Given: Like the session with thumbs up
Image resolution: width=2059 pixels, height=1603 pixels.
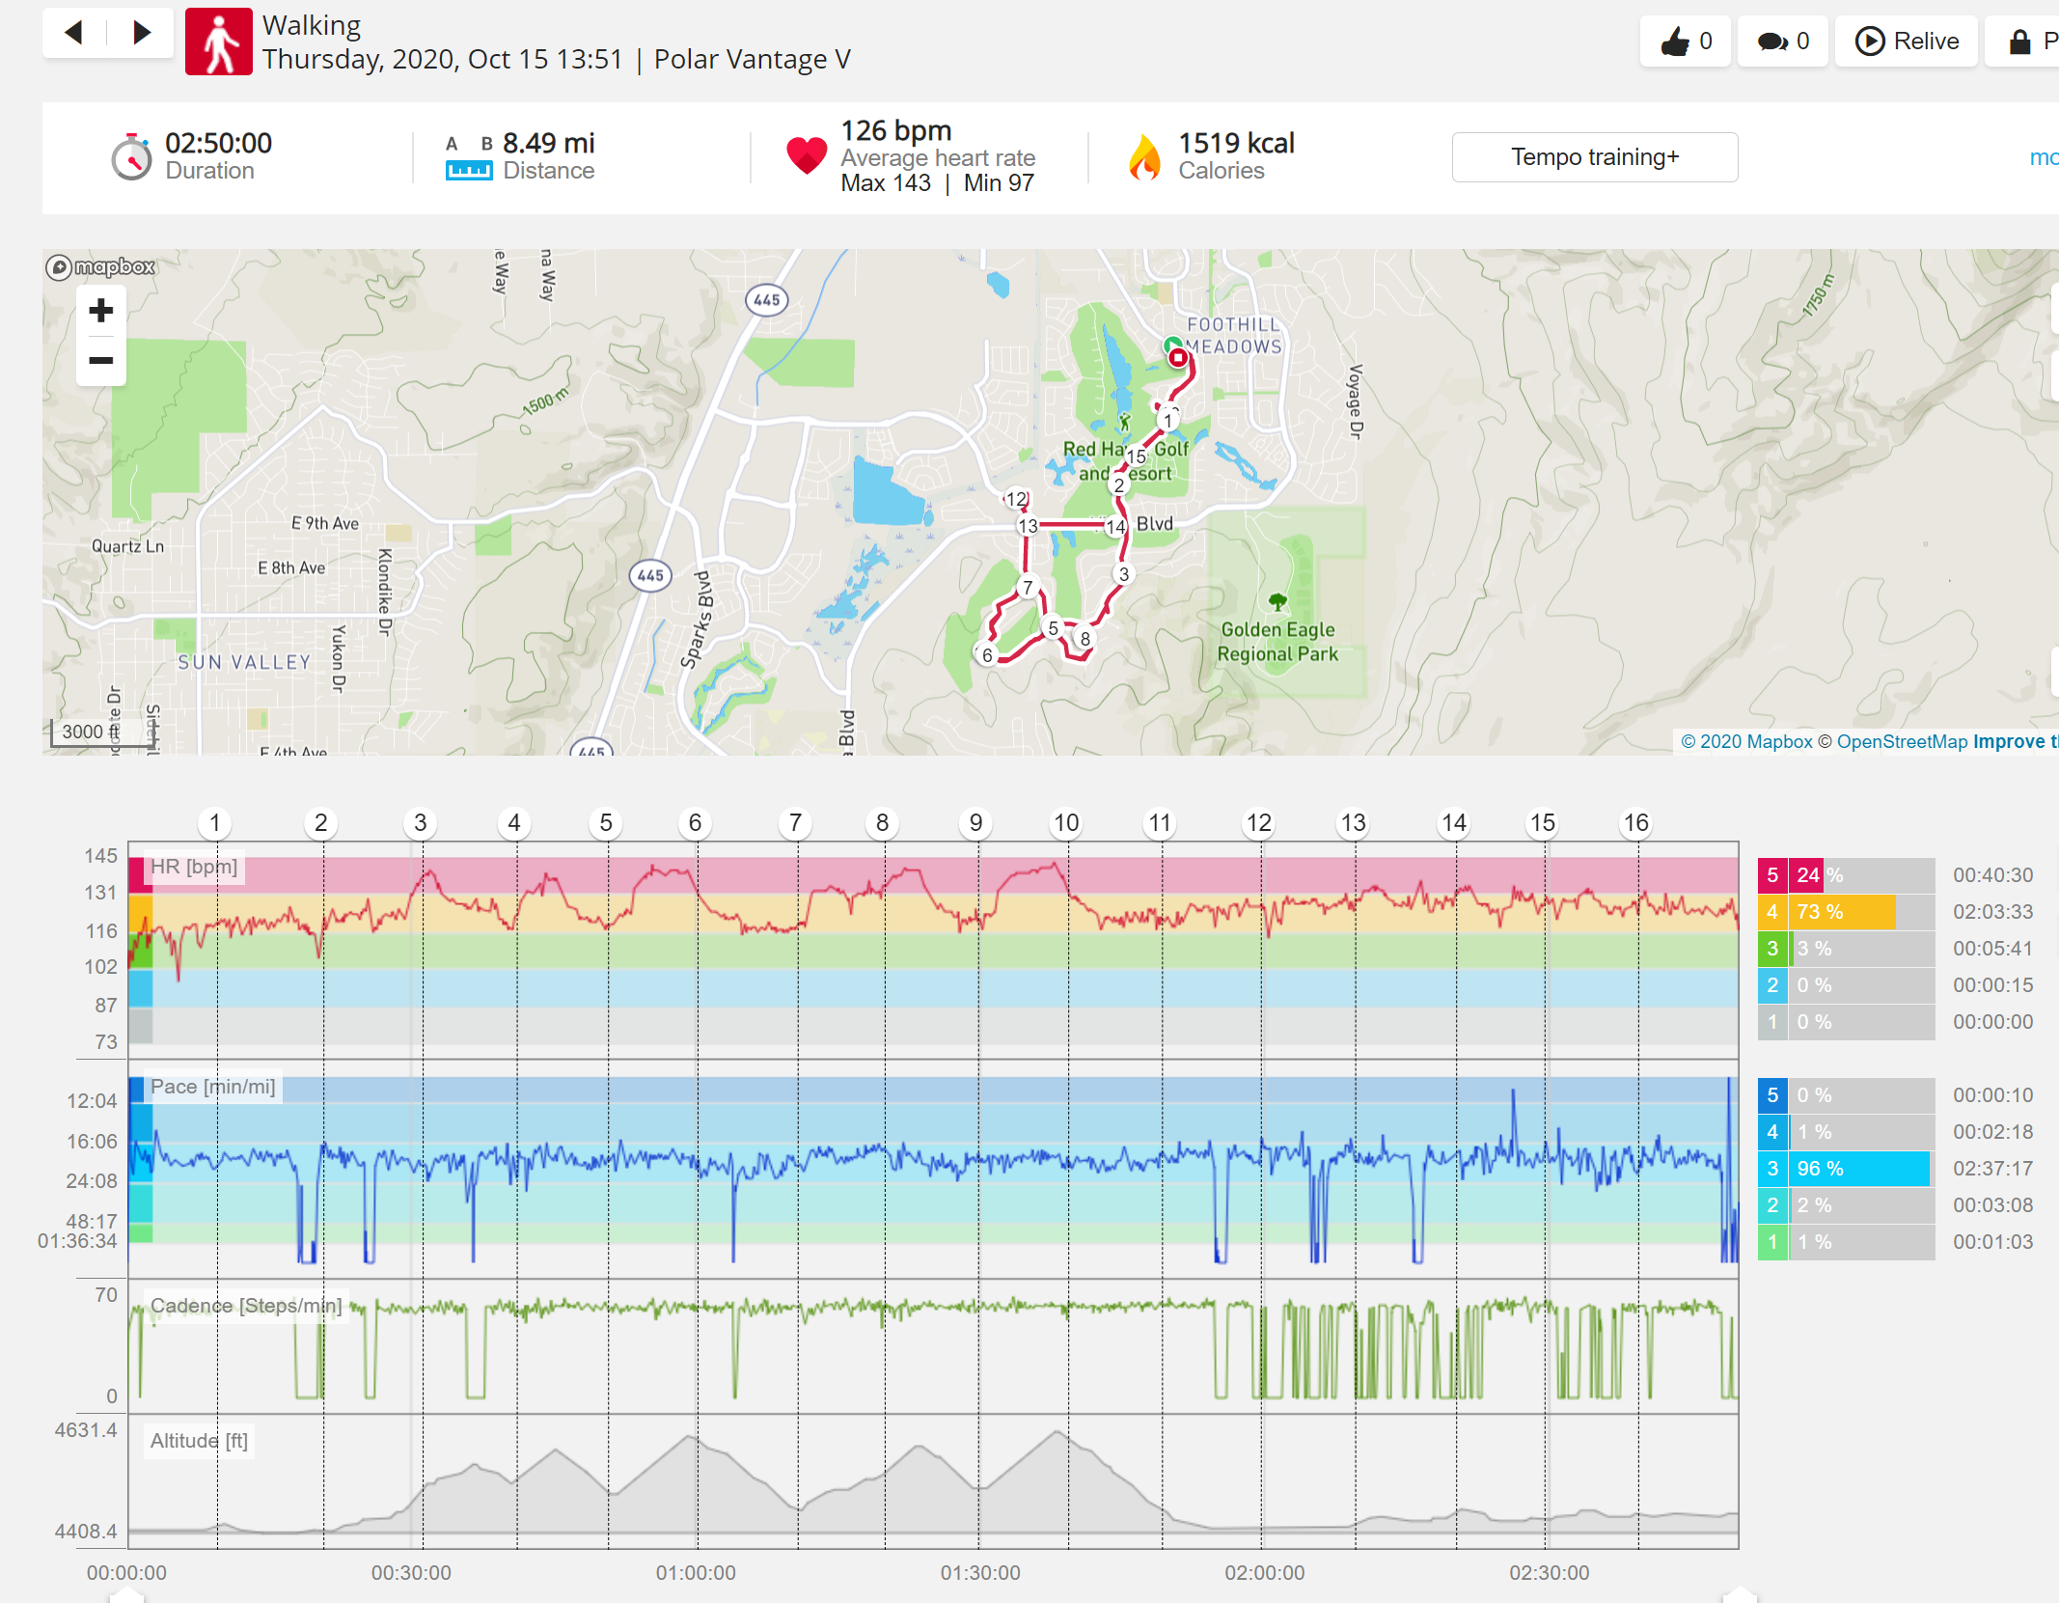Looking at the screenshot, I should (1685, 41).
